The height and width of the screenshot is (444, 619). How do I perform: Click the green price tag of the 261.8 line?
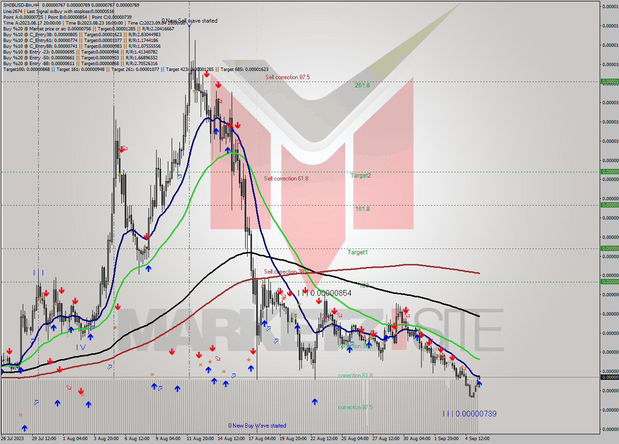tap(609, 82)
